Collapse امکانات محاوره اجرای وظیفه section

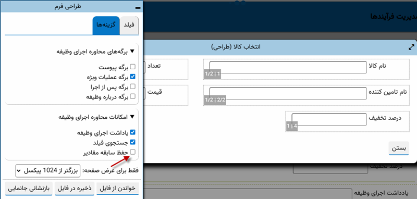pos(97,117)
